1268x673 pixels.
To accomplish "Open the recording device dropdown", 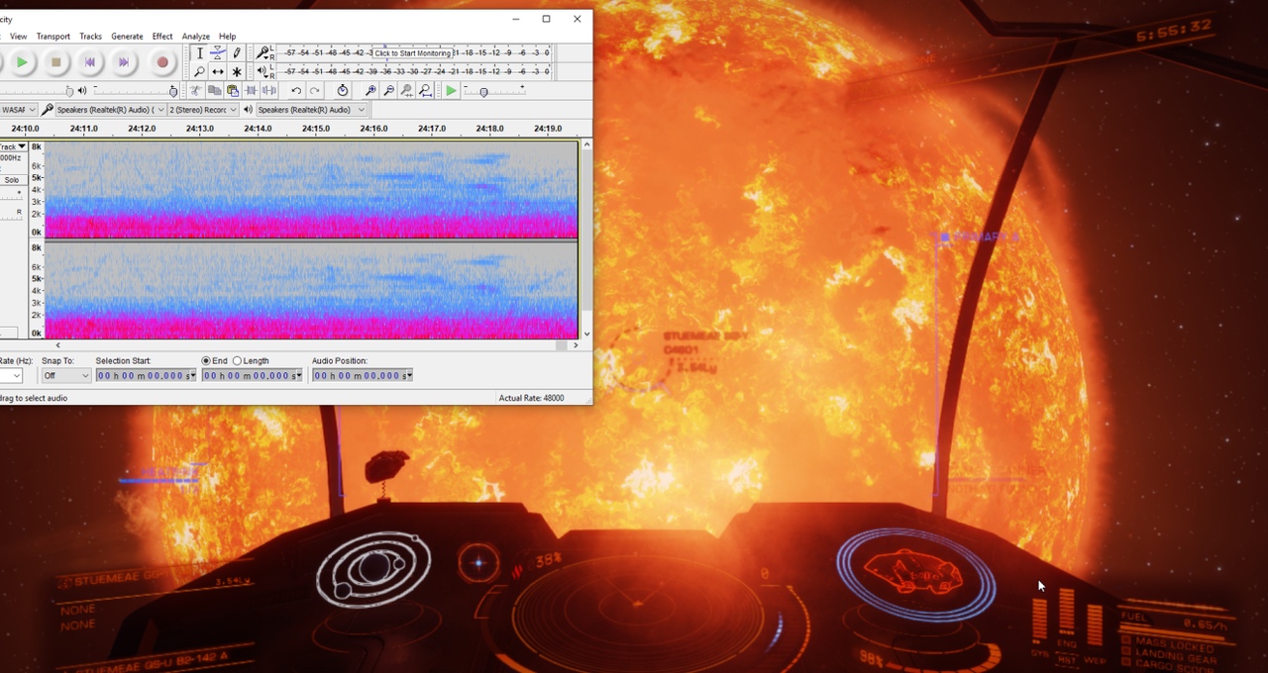I will tap(110, 110).
